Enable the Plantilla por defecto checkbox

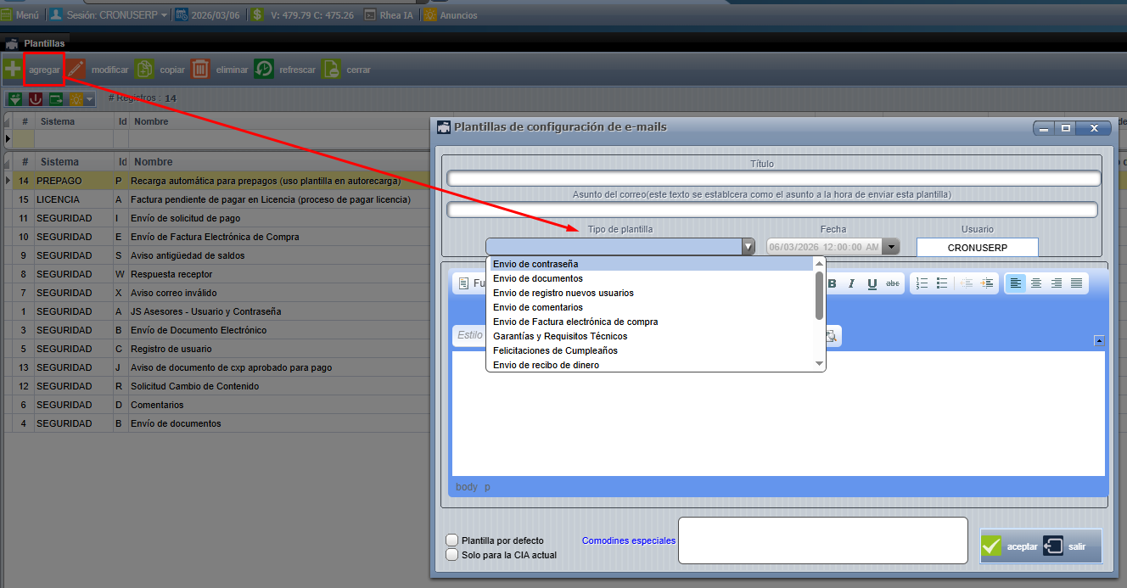pyautogui.click(x=452, y=540)
